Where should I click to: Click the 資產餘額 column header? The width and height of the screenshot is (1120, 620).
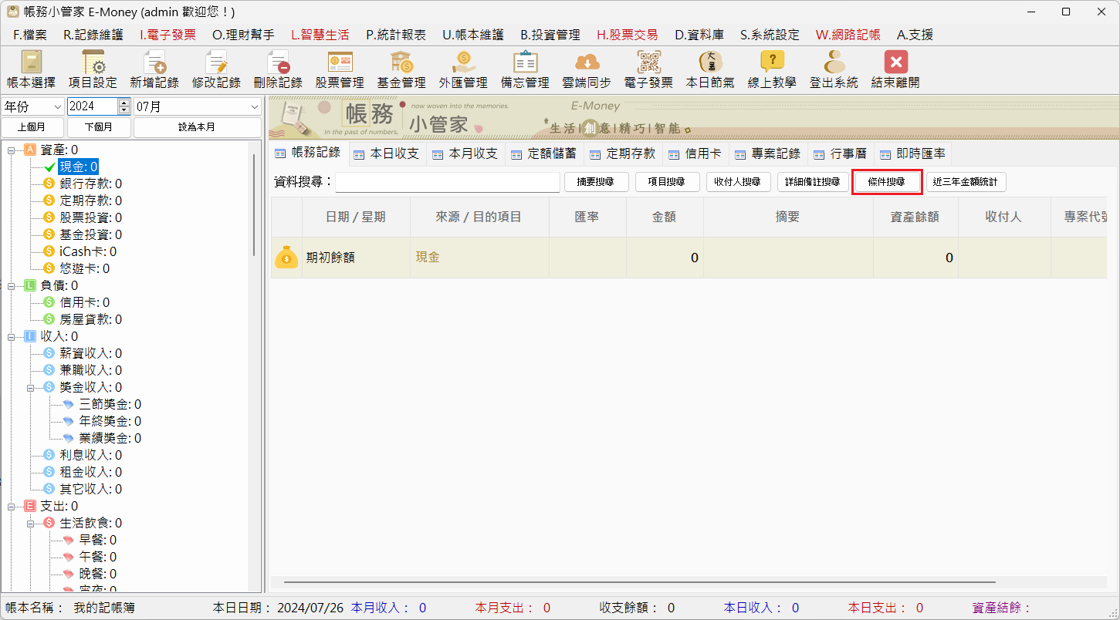[916, 217]
